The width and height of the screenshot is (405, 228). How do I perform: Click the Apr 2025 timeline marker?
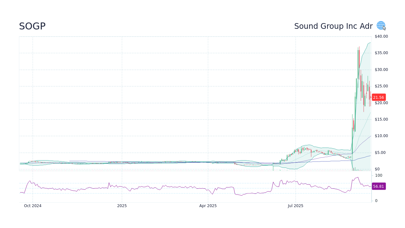tap(208, 206)
